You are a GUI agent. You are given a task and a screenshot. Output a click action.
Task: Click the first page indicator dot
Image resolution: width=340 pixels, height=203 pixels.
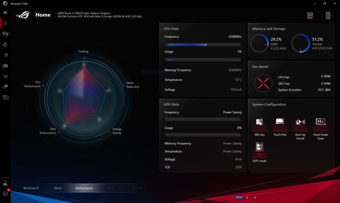[239, 197]
